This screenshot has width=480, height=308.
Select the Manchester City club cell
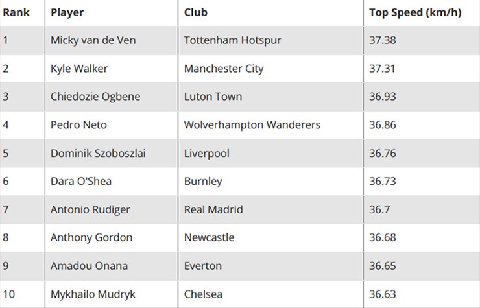pos(224,68)
